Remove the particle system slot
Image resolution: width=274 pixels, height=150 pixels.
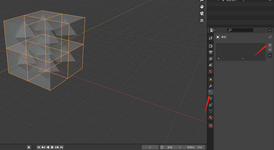pos(270,50)
